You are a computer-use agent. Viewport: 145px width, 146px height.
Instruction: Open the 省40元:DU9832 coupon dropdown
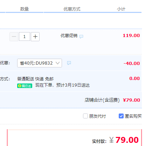40,63
